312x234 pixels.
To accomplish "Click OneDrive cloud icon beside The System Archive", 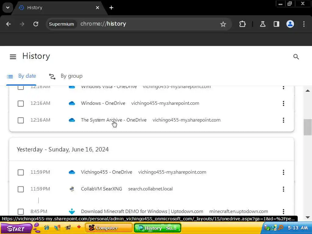I will pos(72,120).
